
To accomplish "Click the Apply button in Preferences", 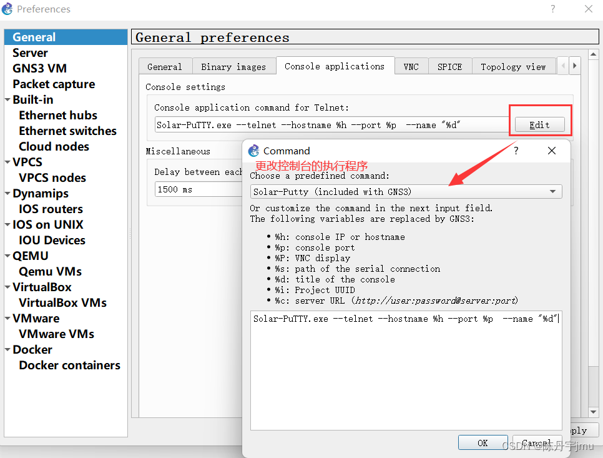I will [584, 431].
